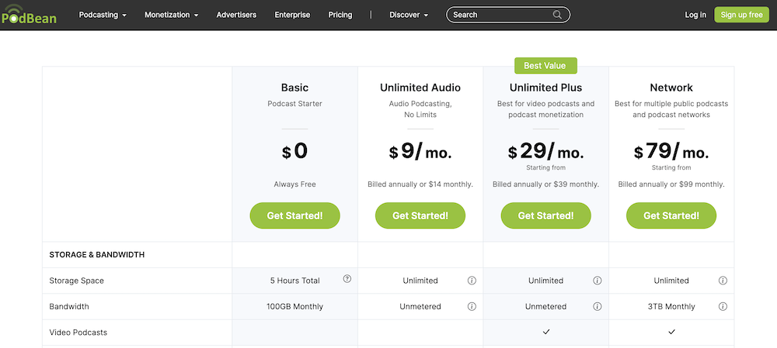Select Pricing in the navigation bar
This screenshot has height=348, width=777.
[340, 15]
